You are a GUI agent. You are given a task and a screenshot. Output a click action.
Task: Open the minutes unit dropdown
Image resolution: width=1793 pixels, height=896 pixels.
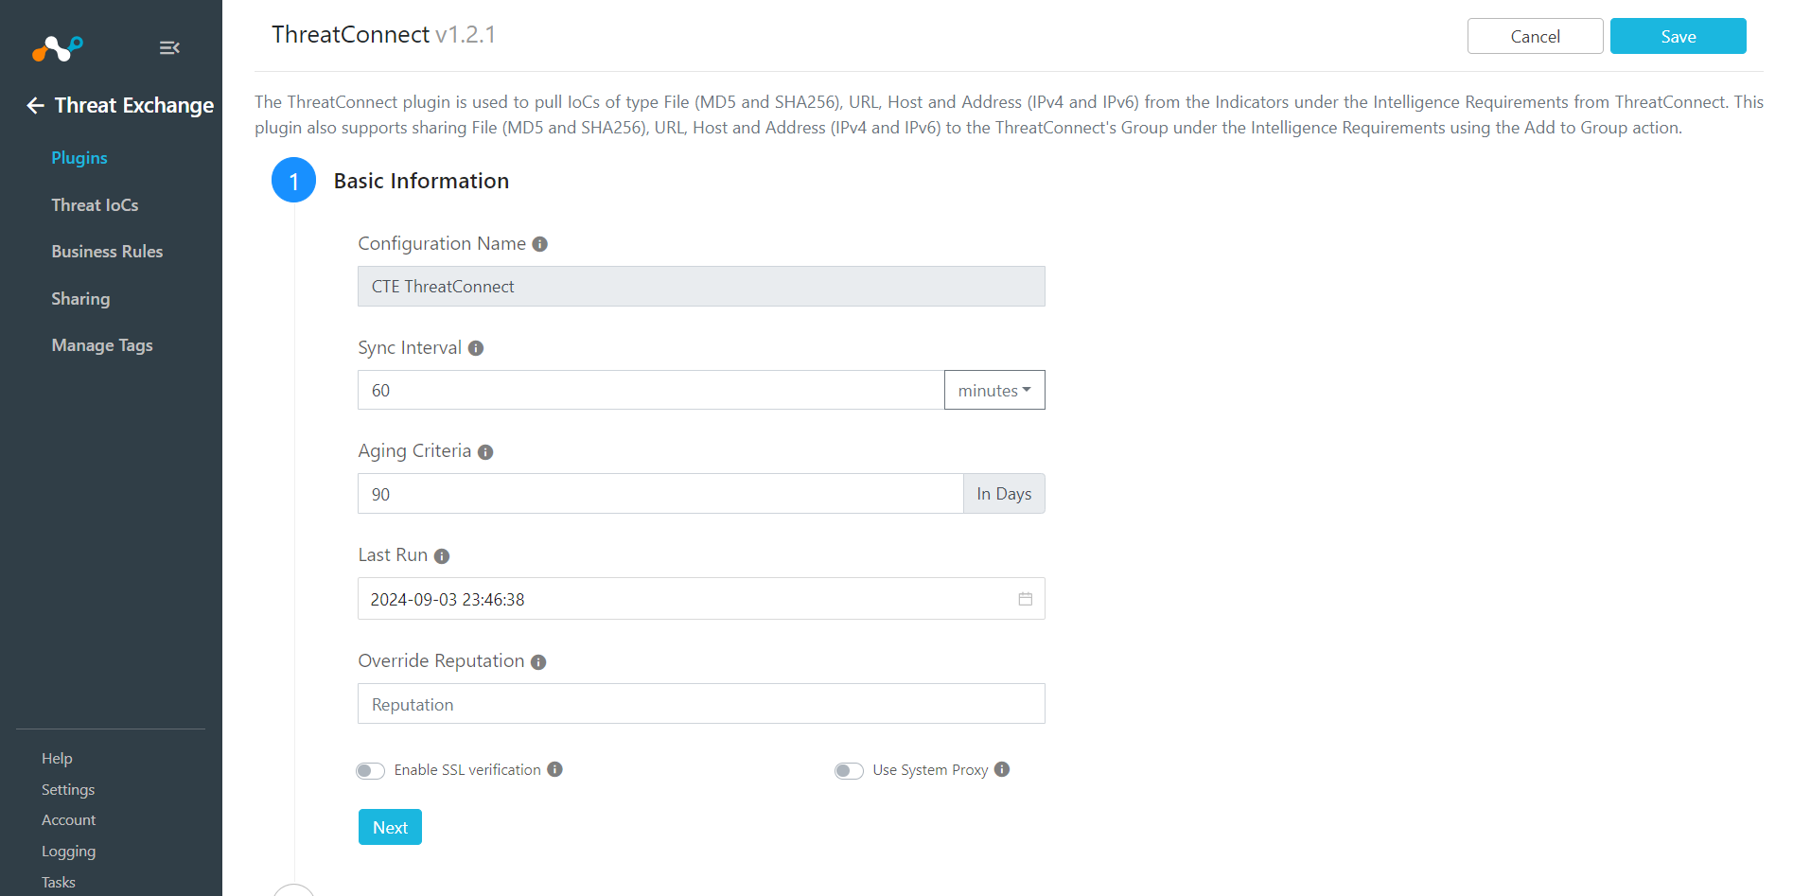pos(994,390)
